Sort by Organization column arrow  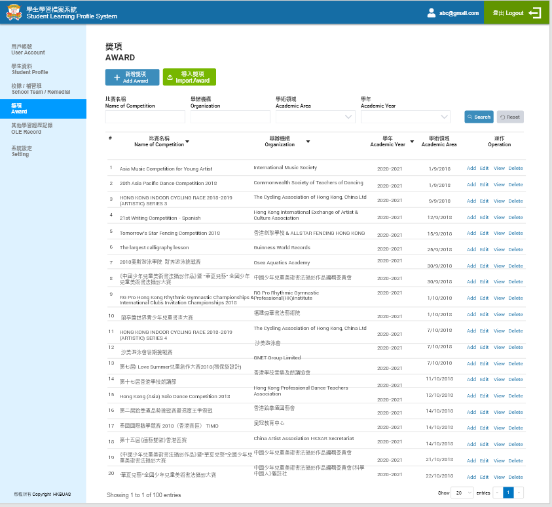click(x=308, y=142)
